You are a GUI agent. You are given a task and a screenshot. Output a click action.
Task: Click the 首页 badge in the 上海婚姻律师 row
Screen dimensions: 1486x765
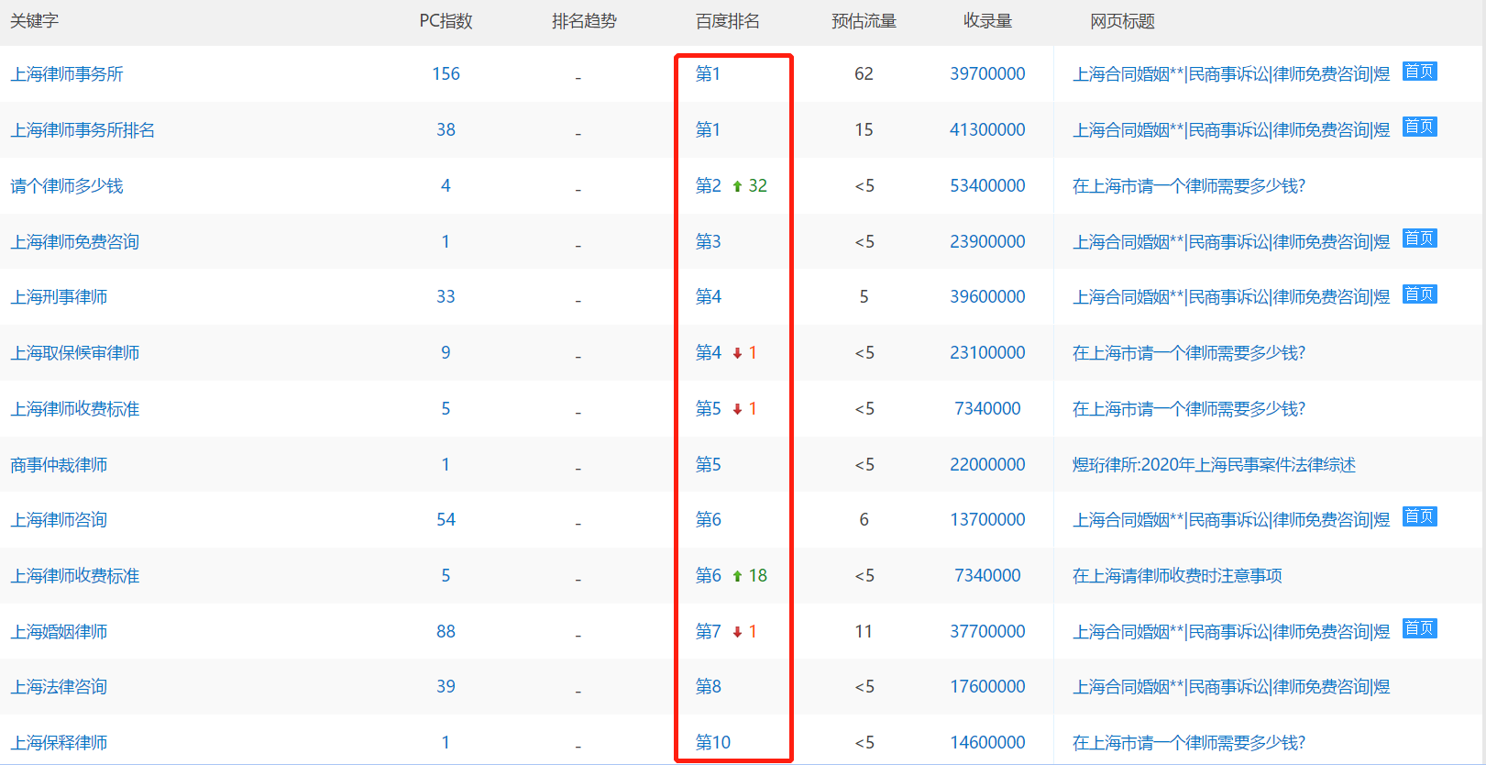(x=1419, y=629)
